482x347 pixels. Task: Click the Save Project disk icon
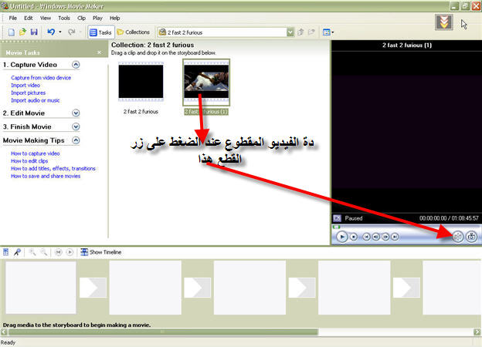pyautogui.click(x=33, y=32)
